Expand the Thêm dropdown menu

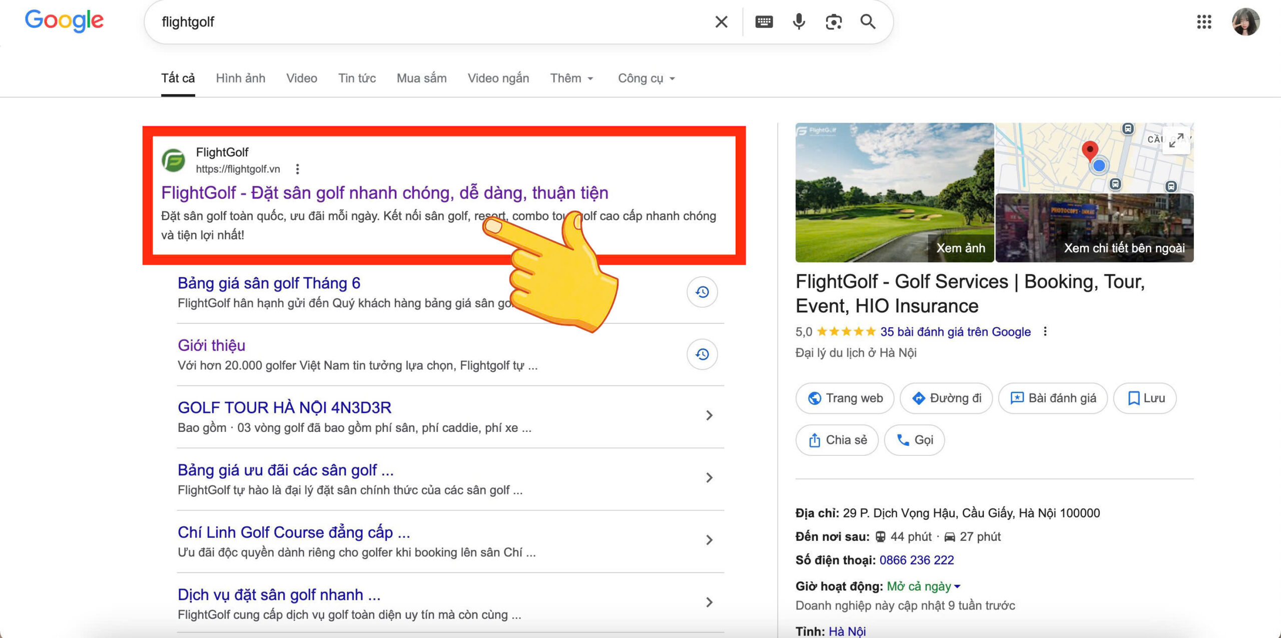click(572, 79)
